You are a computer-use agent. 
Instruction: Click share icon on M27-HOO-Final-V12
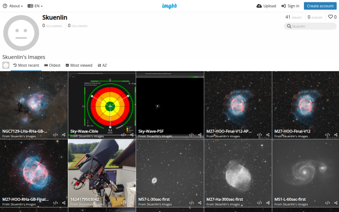pos(336,135)
